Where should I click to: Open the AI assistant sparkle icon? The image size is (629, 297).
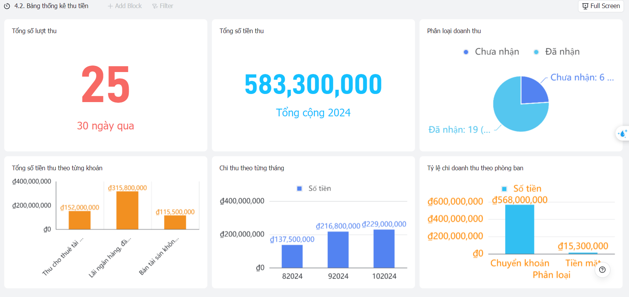click(x=622, y=134)
